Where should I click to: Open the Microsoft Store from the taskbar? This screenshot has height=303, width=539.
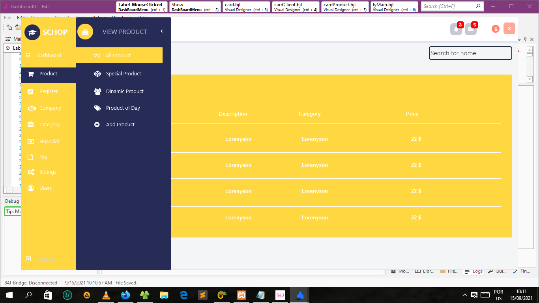tap(48, 295)
